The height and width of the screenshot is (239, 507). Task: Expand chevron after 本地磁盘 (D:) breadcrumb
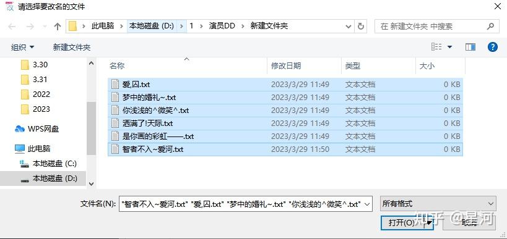pyautogui.click(x=182, y=26)
